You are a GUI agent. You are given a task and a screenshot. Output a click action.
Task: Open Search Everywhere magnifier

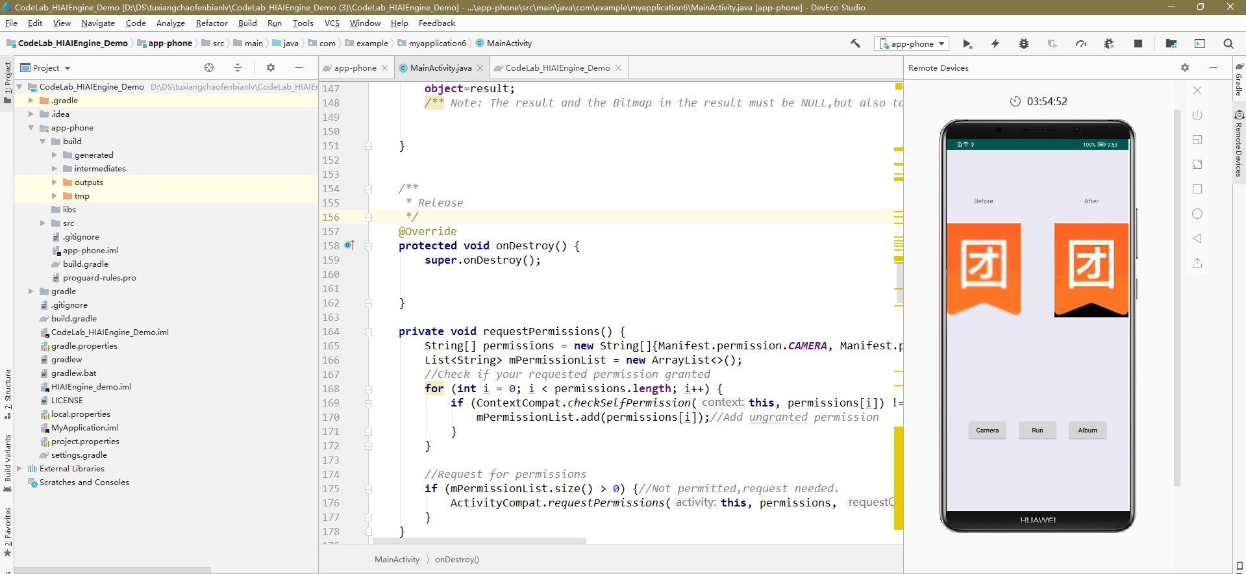[x=1228, y=44]
